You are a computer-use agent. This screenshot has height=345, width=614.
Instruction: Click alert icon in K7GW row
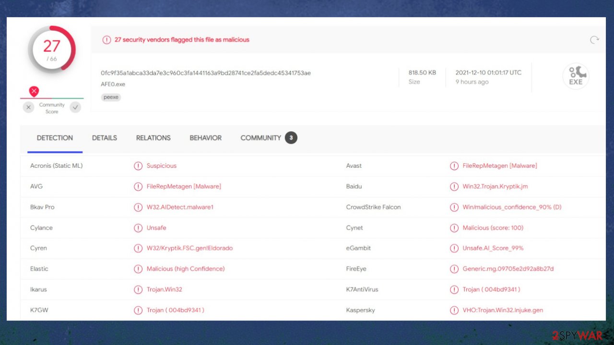pyautogui.click(x=138, y=310)
